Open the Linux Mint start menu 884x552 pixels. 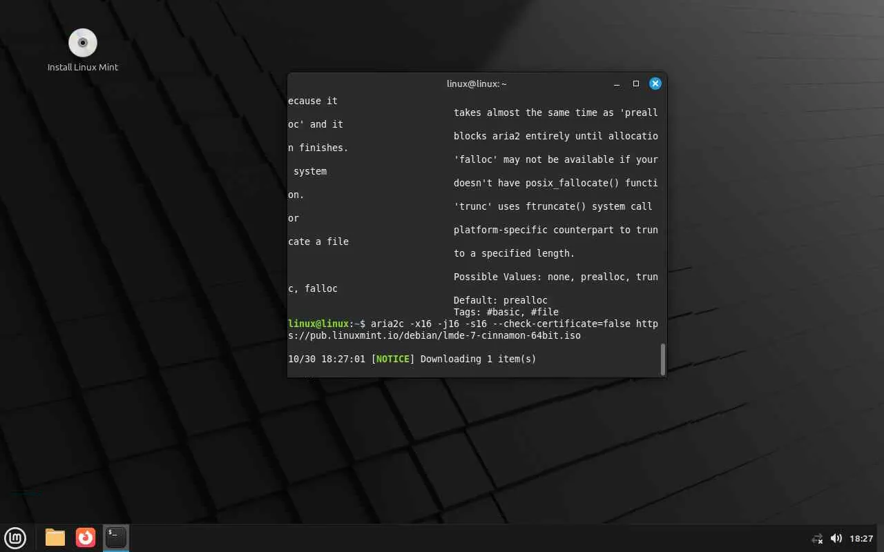(x=15, y=538)
